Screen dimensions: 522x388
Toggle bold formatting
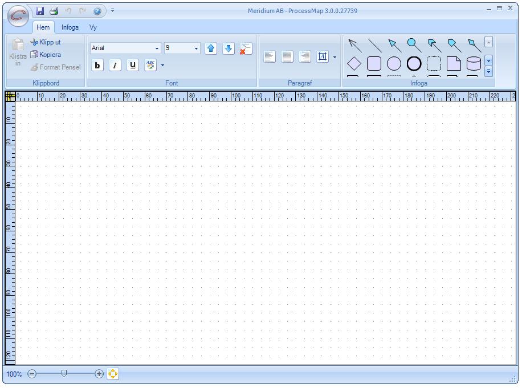point(97,65)
